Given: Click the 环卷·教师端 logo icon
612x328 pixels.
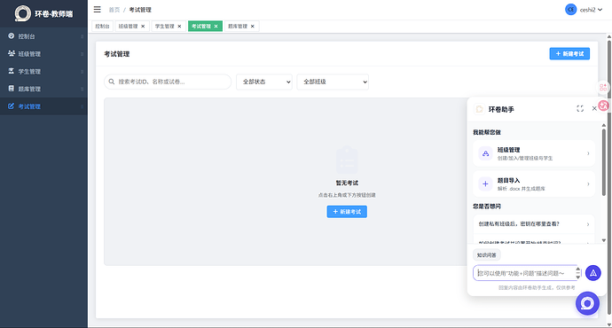Looking at the screenshot, I should point(22,13).
